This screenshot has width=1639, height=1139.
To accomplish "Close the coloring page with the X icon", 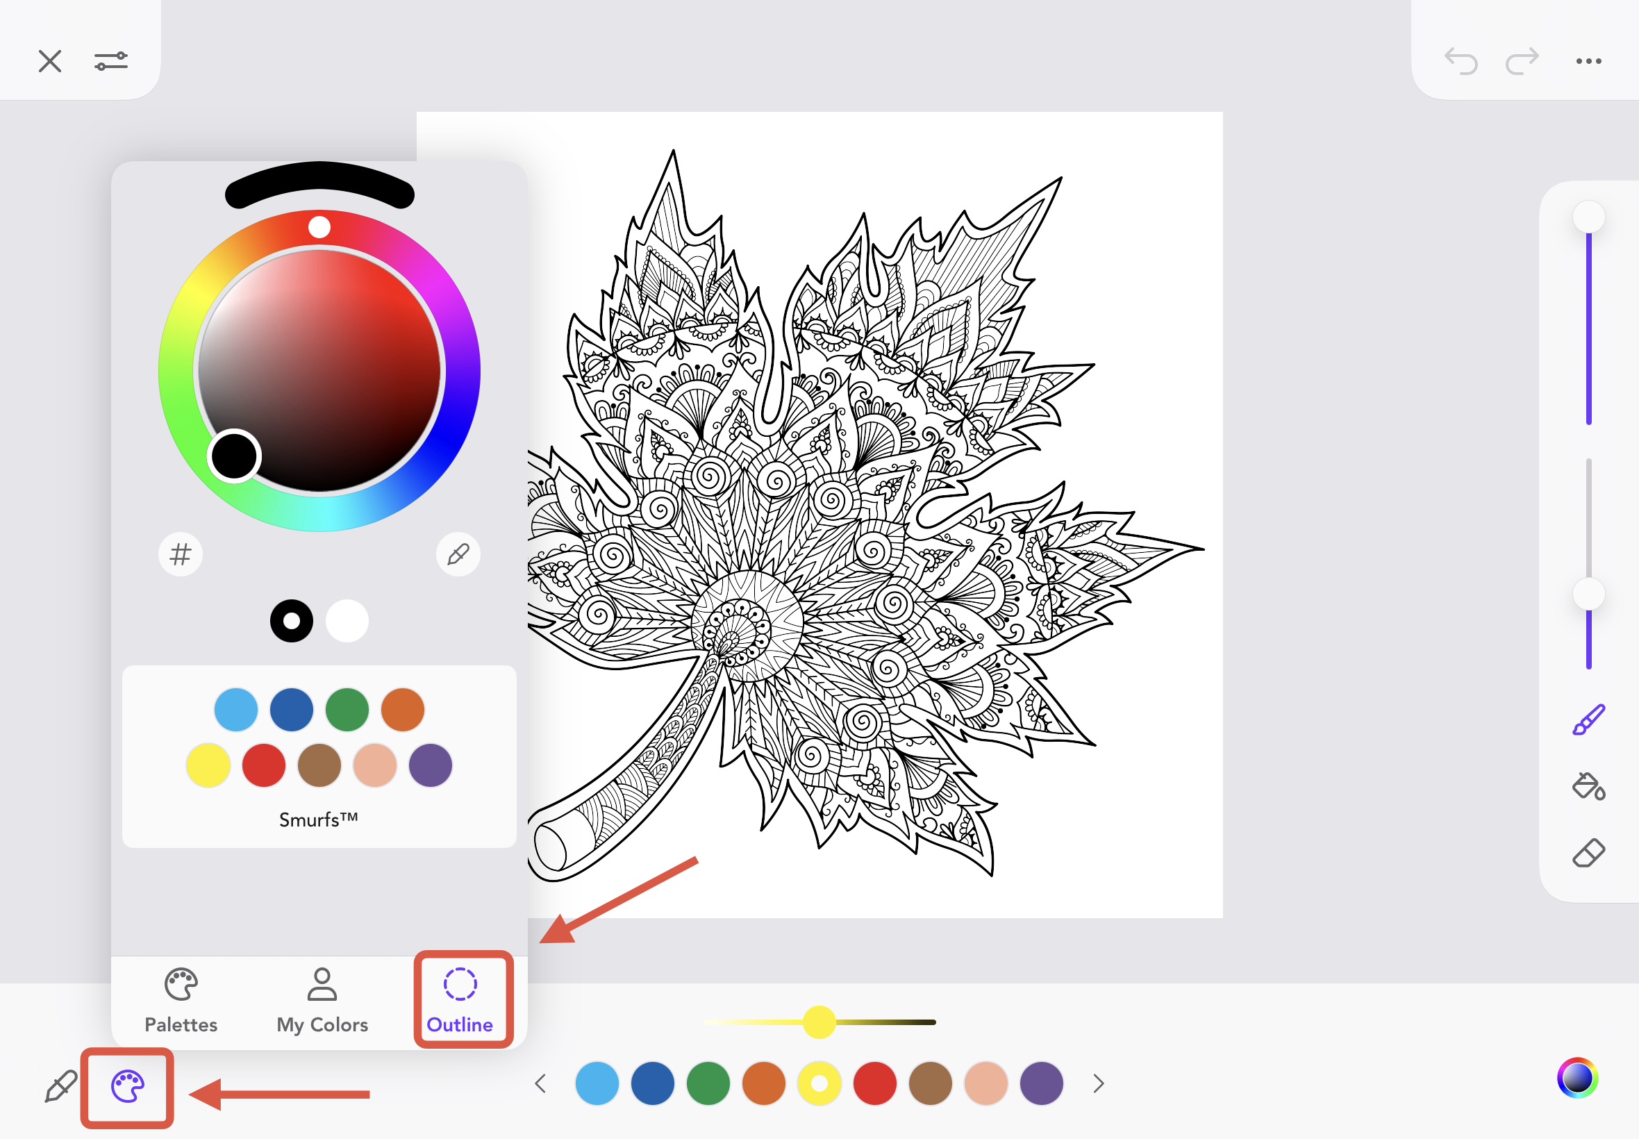I will tap(50, 61).
